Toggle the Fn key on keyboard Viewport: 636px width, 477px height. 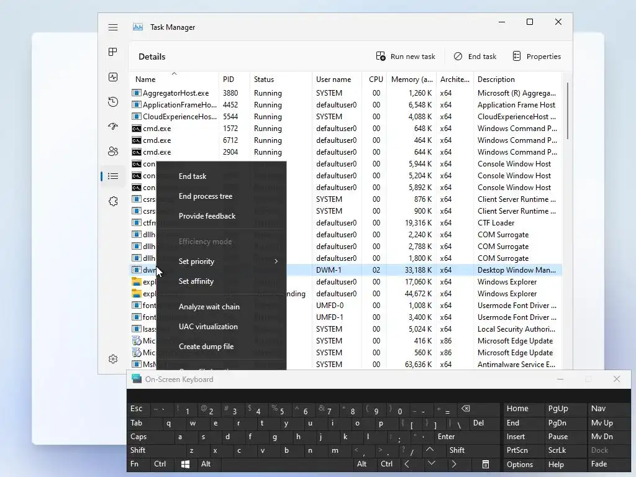139,464
